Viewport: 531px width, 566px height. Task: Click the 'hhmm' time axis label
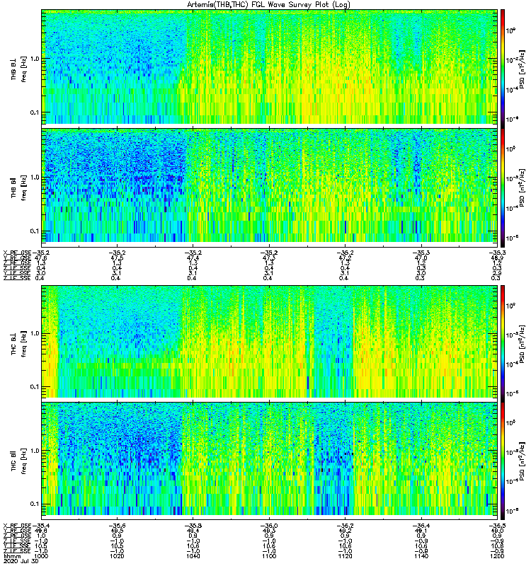(11, 556)
